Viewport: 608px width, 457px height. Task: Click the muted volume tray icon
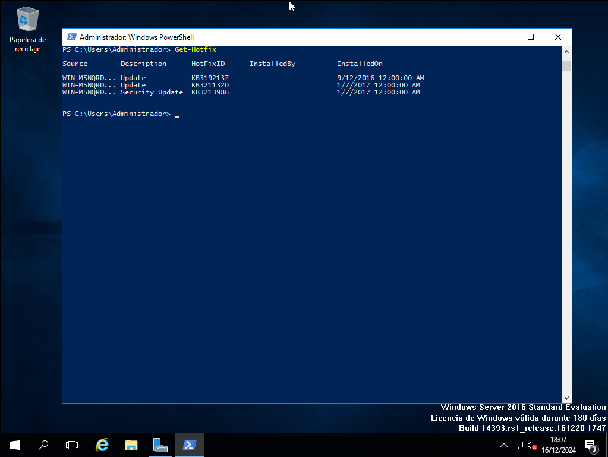[532, 445]
